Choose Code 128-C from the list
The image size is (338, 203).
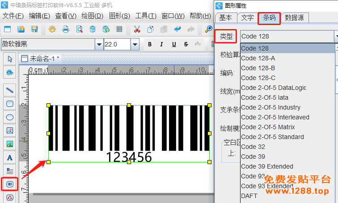pyautogui.click(x=288, y=78)
